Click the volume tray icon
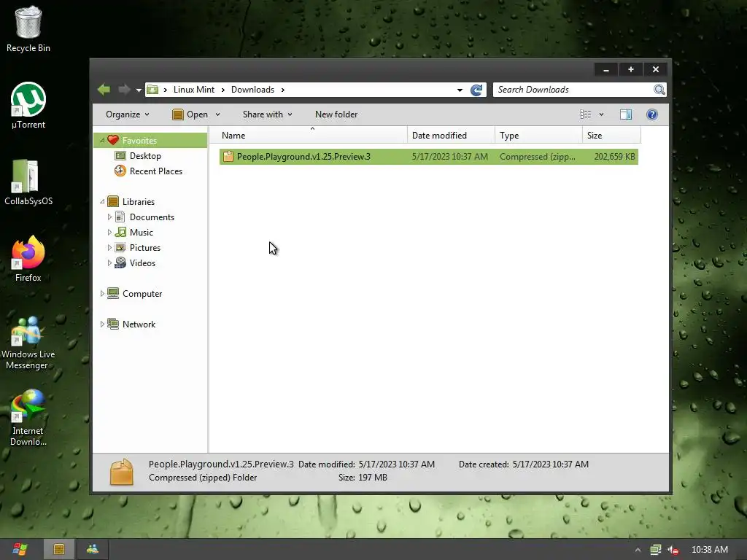This screenshot has width=747, height=560. 673,550
